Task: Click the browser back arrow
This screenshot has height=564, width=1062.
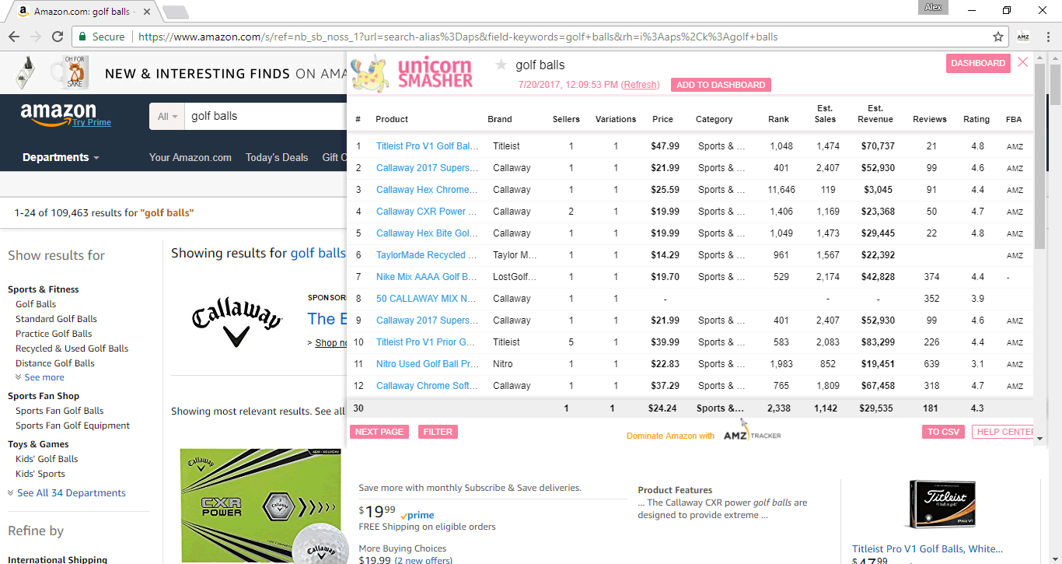Action: [14, 37]
